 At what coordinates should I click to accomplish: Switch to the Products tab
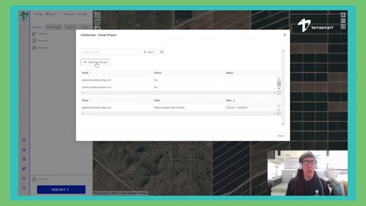[x=38, y=27]
